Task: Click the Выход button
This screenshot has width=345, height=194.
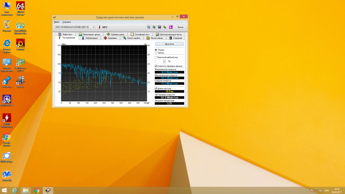Action: 180,27
